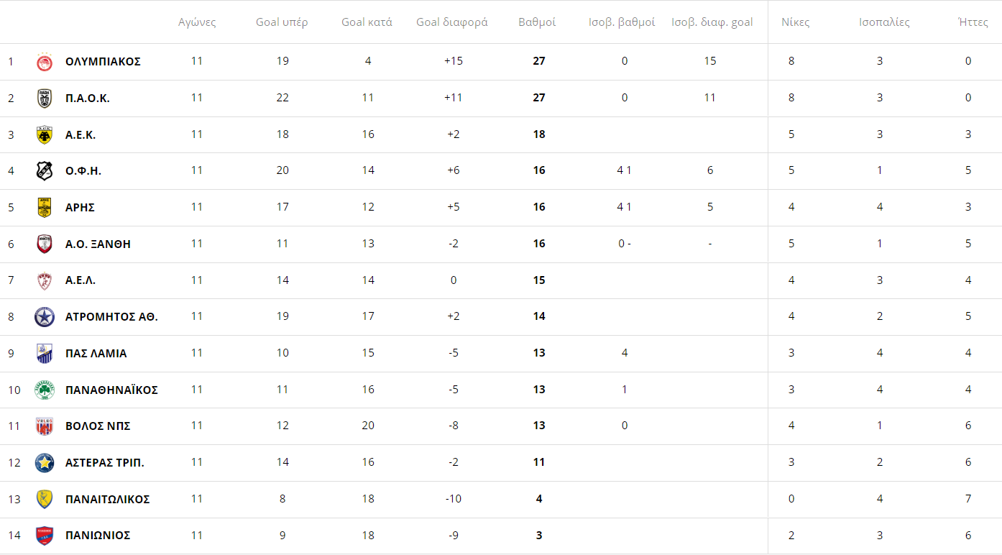Open ΠΑΣ ΛΑΜΙΑ team name link
Image resolution: width=1002 pixels, height=555 pixels.
pos(96,354)
